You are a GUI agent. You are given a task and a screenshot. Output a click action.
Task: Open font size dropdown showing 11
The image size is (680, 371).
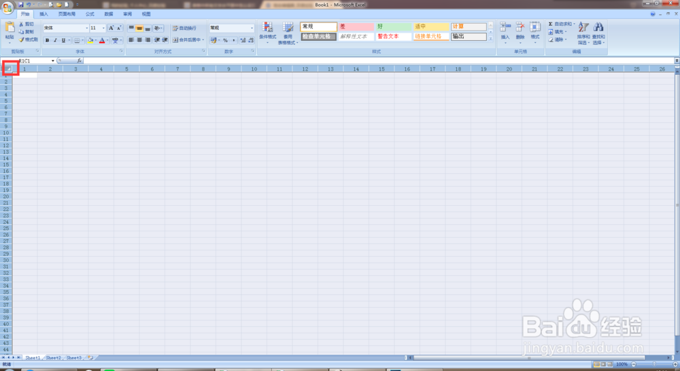[x=103, y=28]
